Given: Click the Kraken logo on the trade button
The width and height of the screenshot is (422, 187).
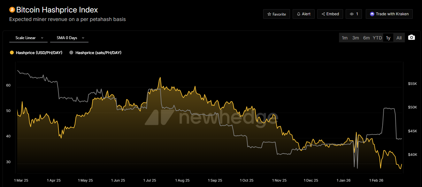Looking at the screenshot, I should point(372,14).
